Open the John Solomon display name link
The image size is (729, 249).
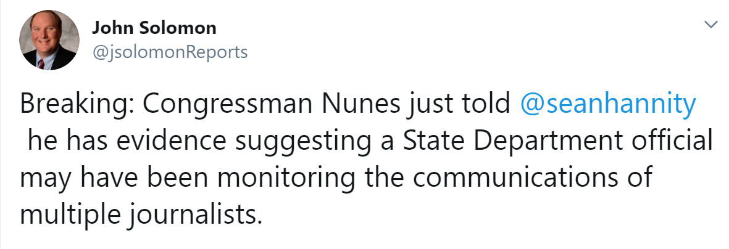pos(154,28)
